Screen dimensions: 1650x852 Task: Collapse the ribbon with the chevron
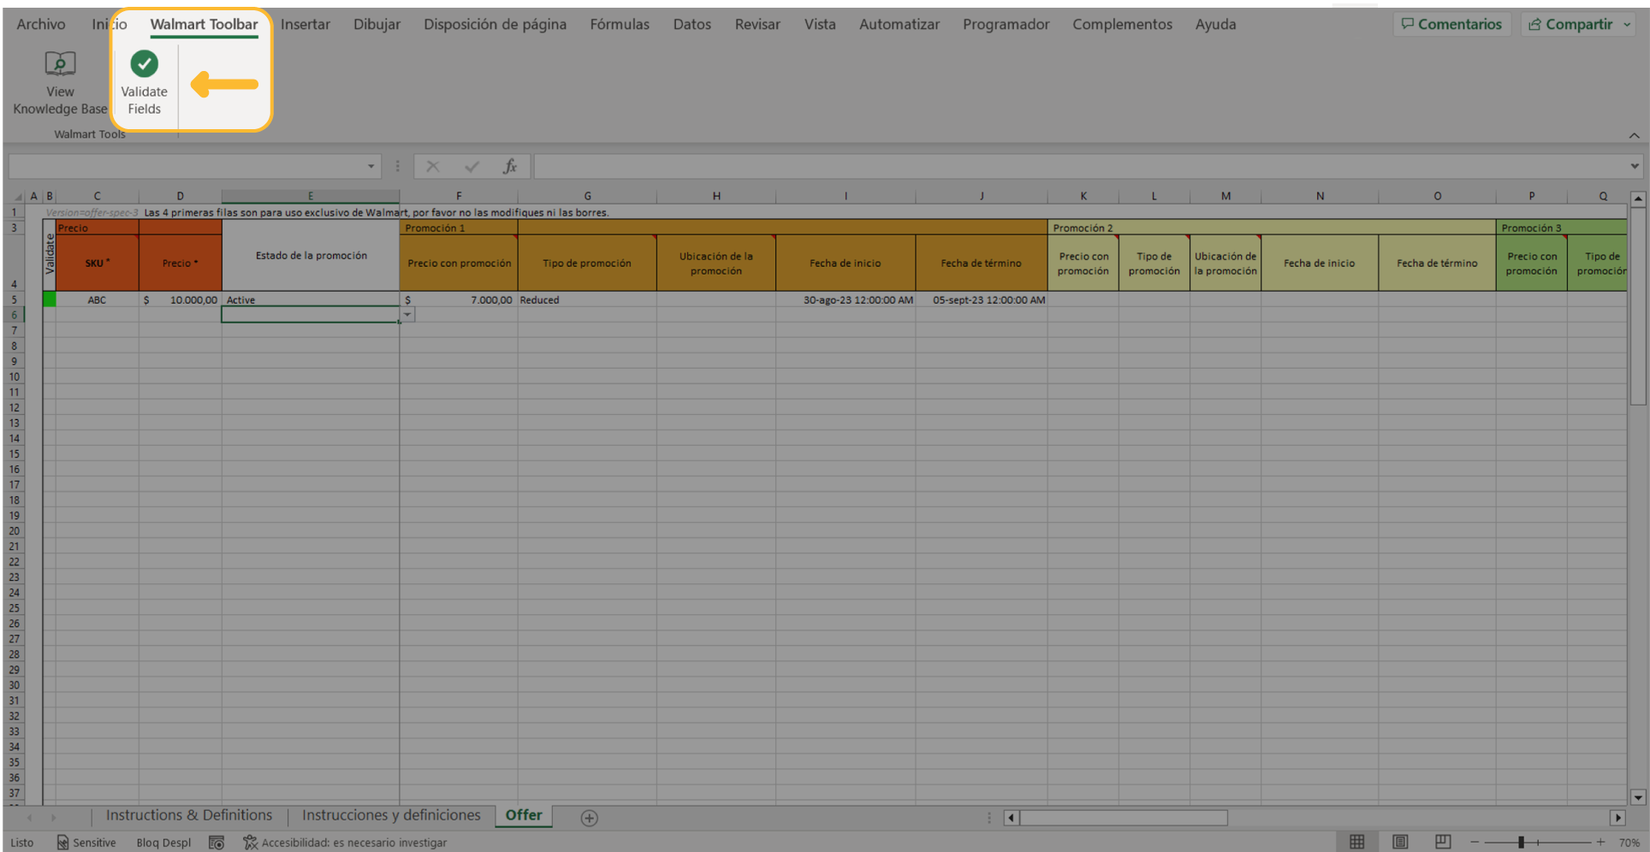tap(1635, 135)
